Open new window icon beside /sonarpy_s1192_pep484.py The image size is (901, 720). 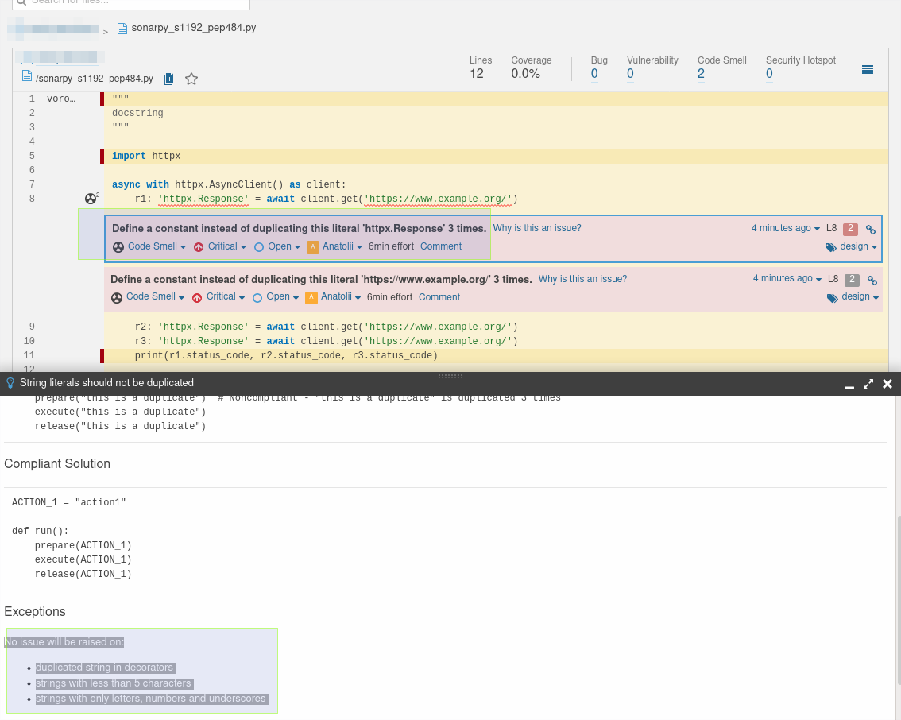(x=169, y=79)
